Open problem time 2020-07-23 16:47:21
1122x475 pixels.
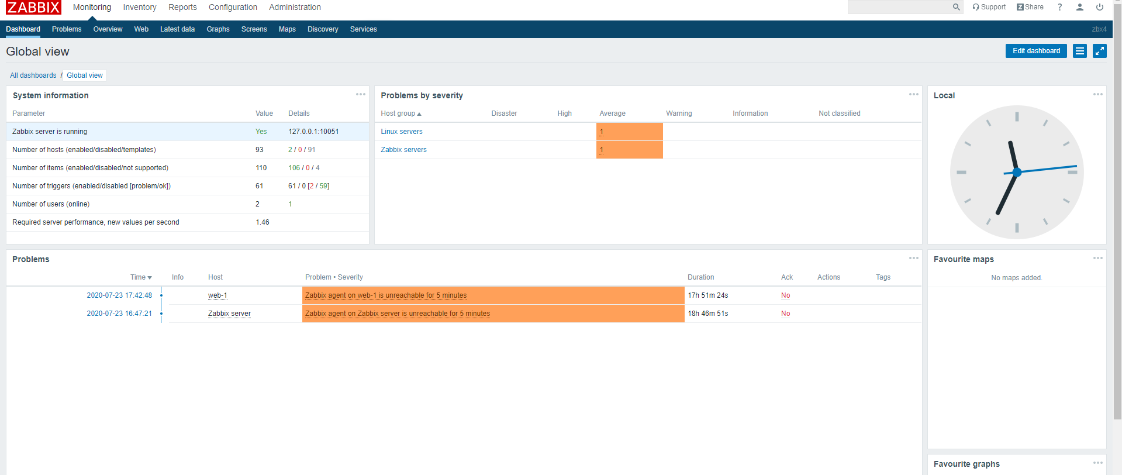click(119, 314)
